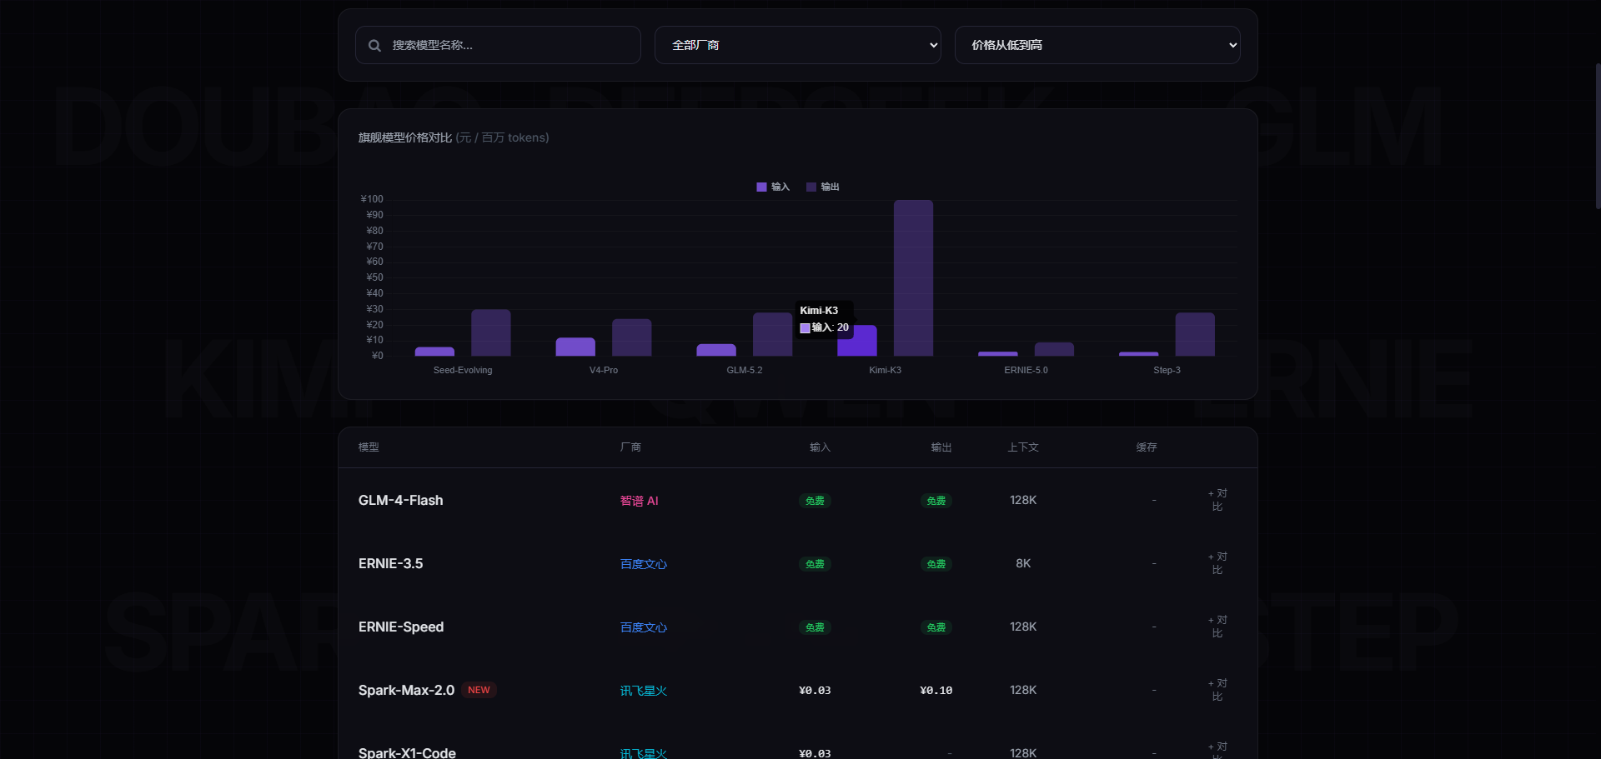Click the Kimi-K3 output bar
The width and height of the screenshot is (1601, 759).
[913, 277]
